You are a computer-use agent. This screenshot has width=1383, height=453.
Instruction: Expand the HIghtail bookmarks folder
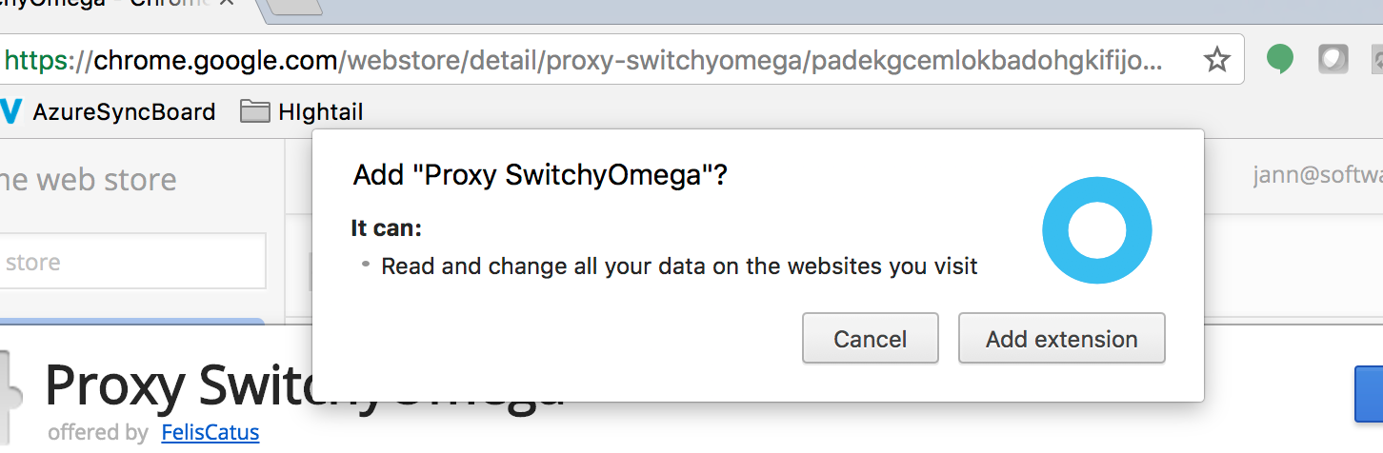coord(301,112)
